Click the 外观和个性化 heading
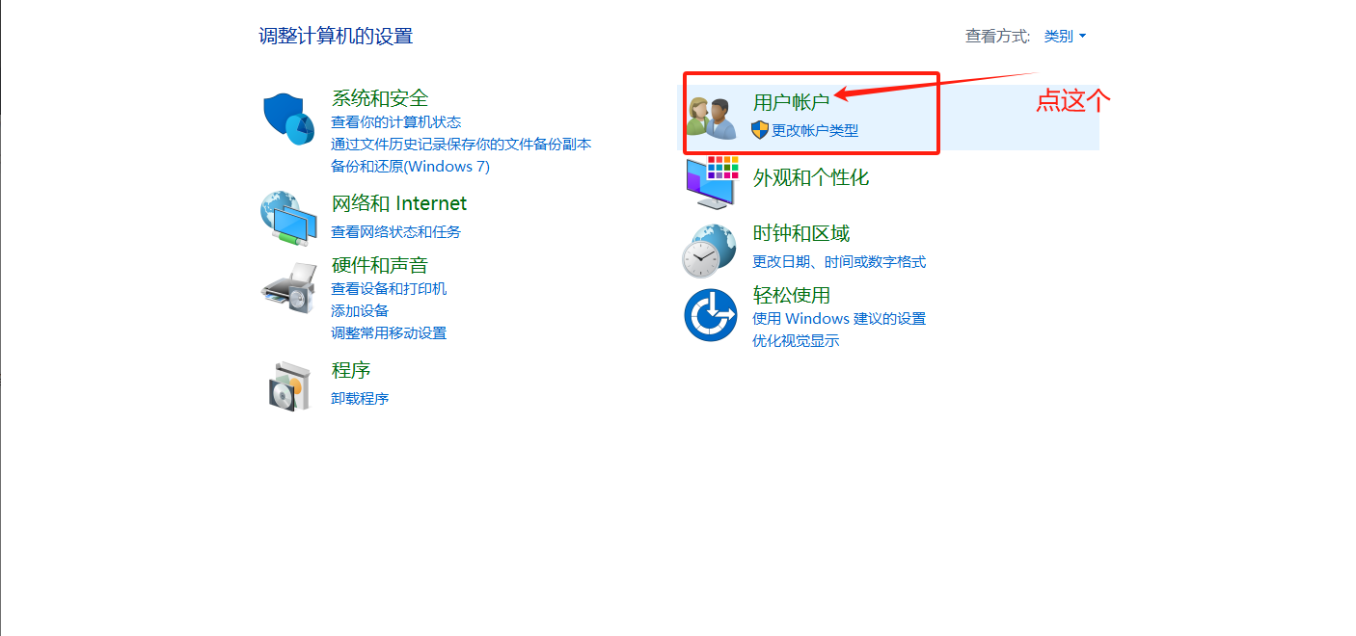This screenshot has height=636, width=1356. tap(811, 178)
